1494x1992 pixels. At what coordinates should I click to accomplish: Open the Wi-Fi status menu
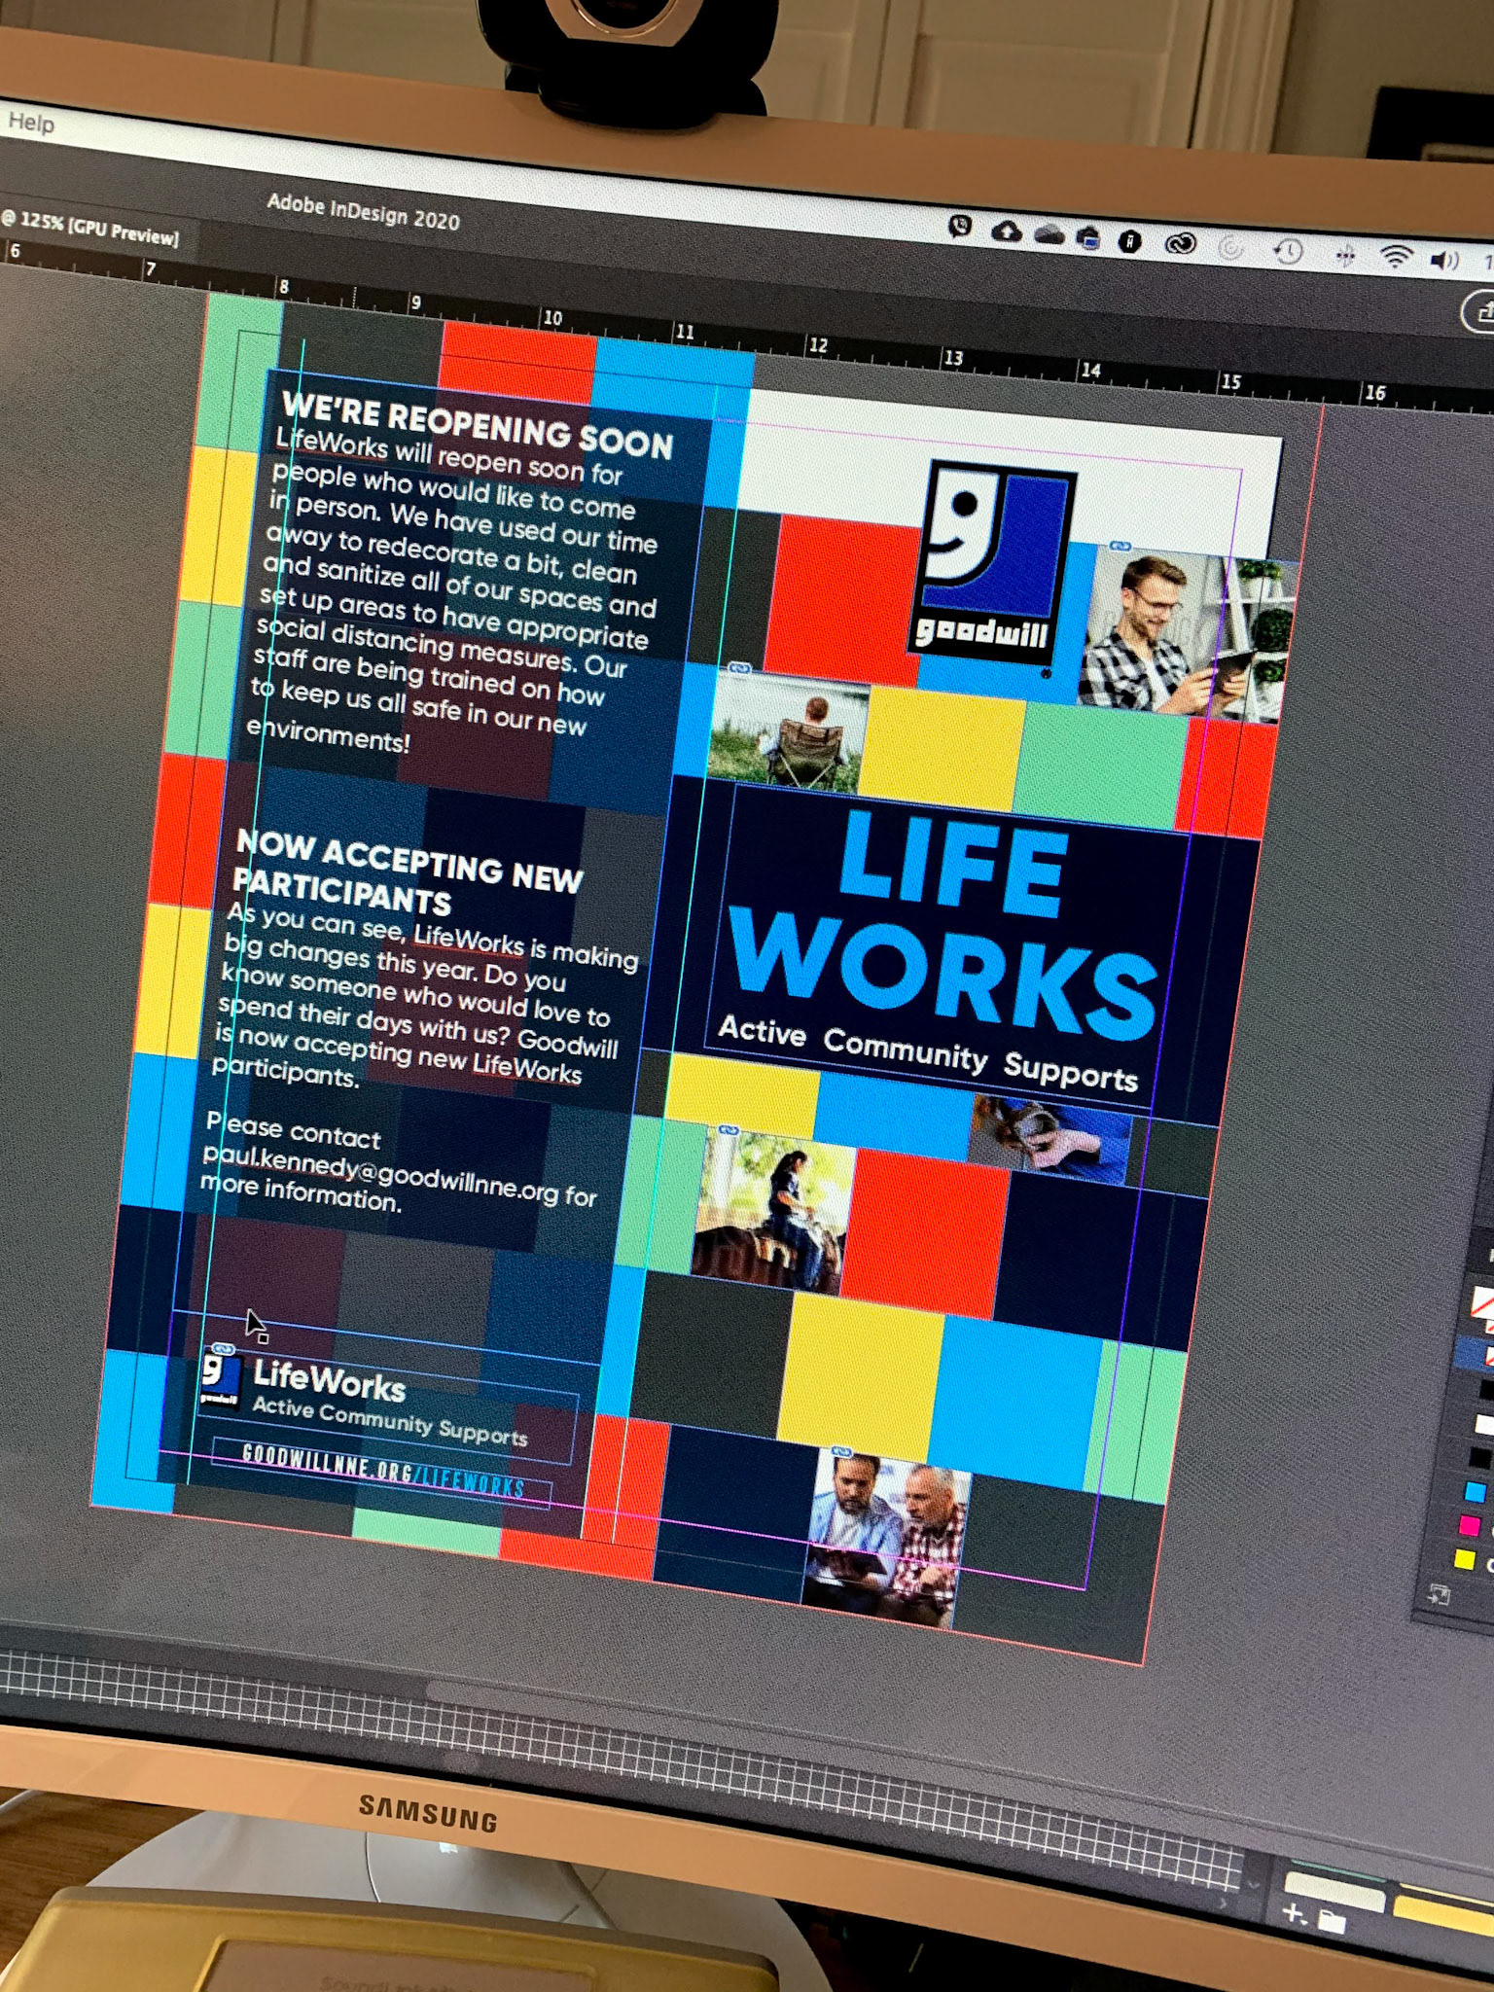click(x=1396, y=256)
